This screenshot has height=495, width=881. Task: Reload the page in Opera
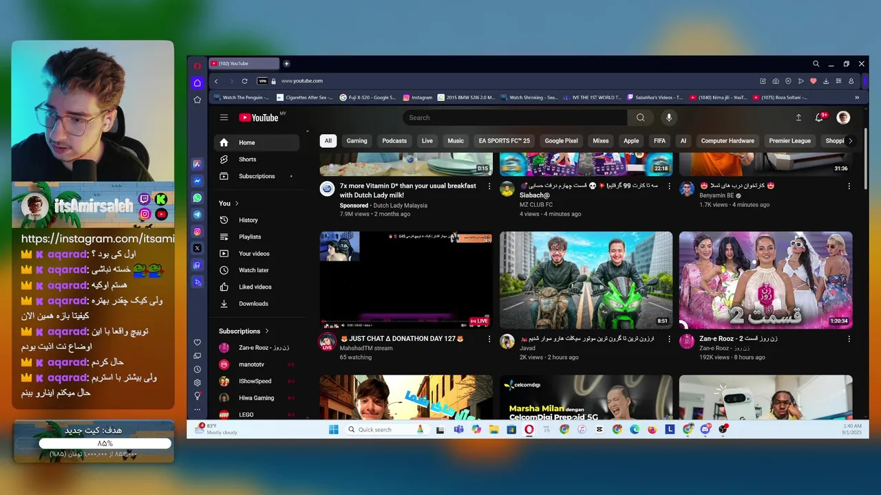[x=244, y=81]
